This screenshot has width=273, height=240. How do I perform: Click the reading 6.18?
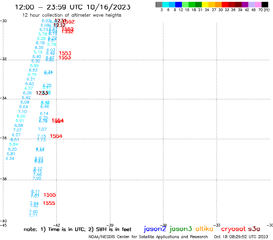[40, 43]
